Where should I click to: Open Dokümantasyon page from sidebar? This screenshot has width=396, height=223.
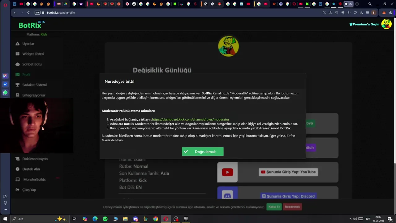click(35, 159)
